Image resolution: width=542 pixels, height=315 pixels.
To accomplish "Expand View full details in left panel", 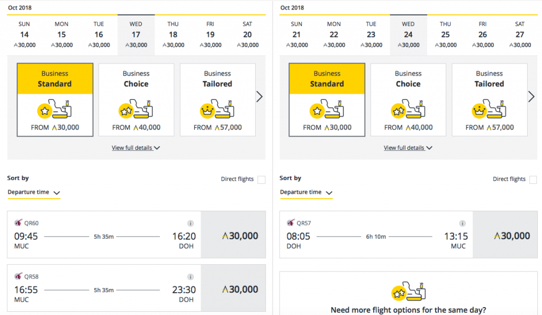I will 135,148.
